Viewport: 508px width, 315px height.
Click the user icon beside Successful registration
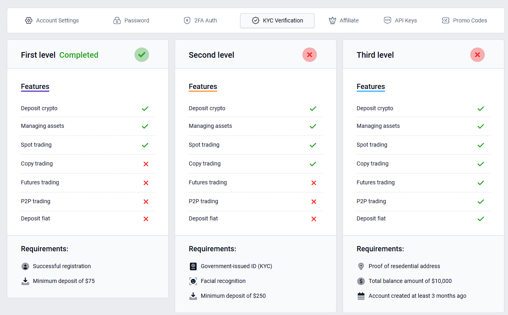click(25, 267)
